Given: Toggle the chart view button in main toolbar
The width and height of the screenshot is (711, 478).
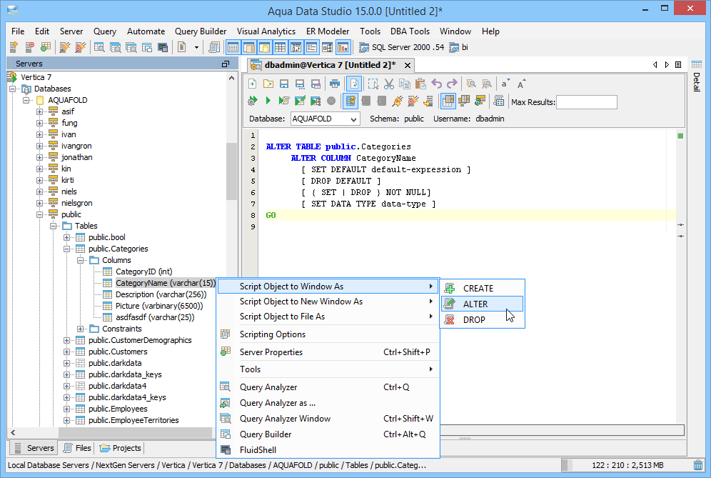Looking at the screenshot, I should [343, 47].
